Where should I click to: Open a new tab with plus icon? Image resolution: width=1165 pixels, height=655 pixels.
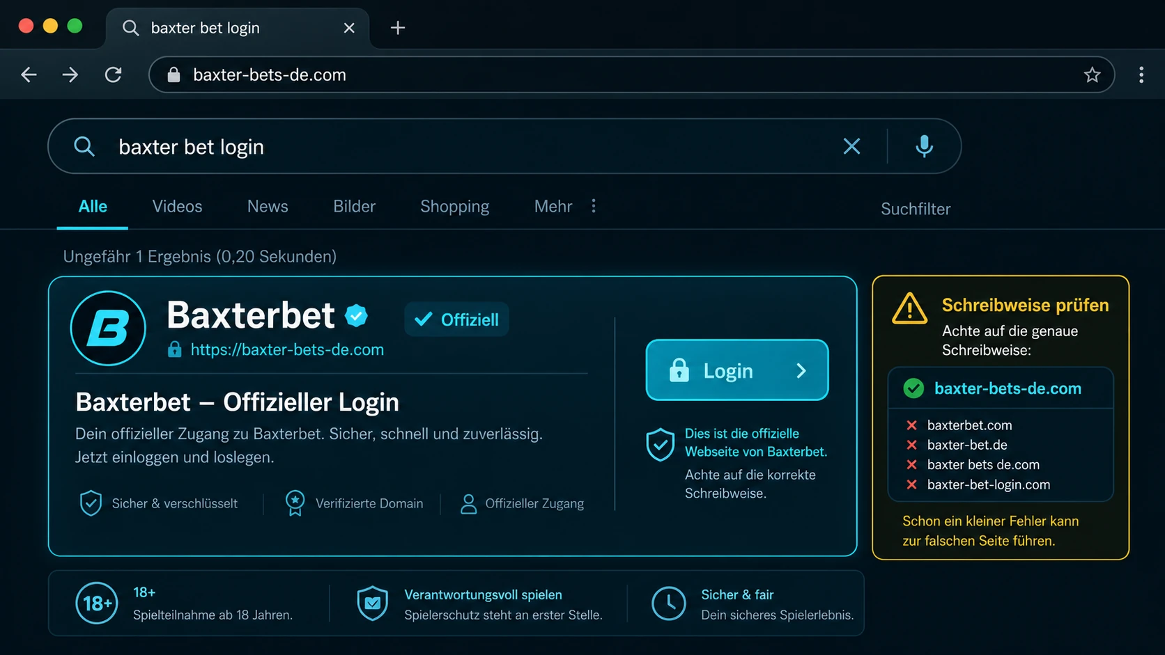click(398, 28)
